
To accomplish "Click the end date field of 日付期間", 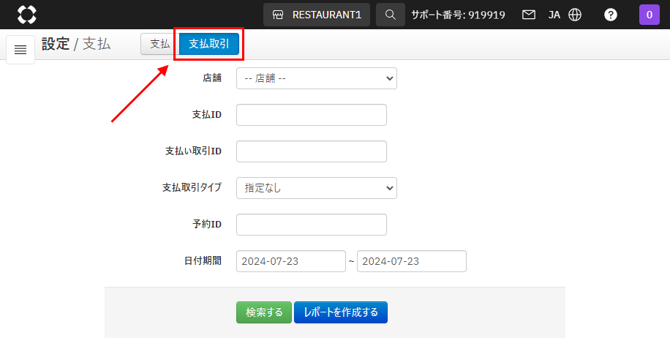I will [x=411, y=261].
